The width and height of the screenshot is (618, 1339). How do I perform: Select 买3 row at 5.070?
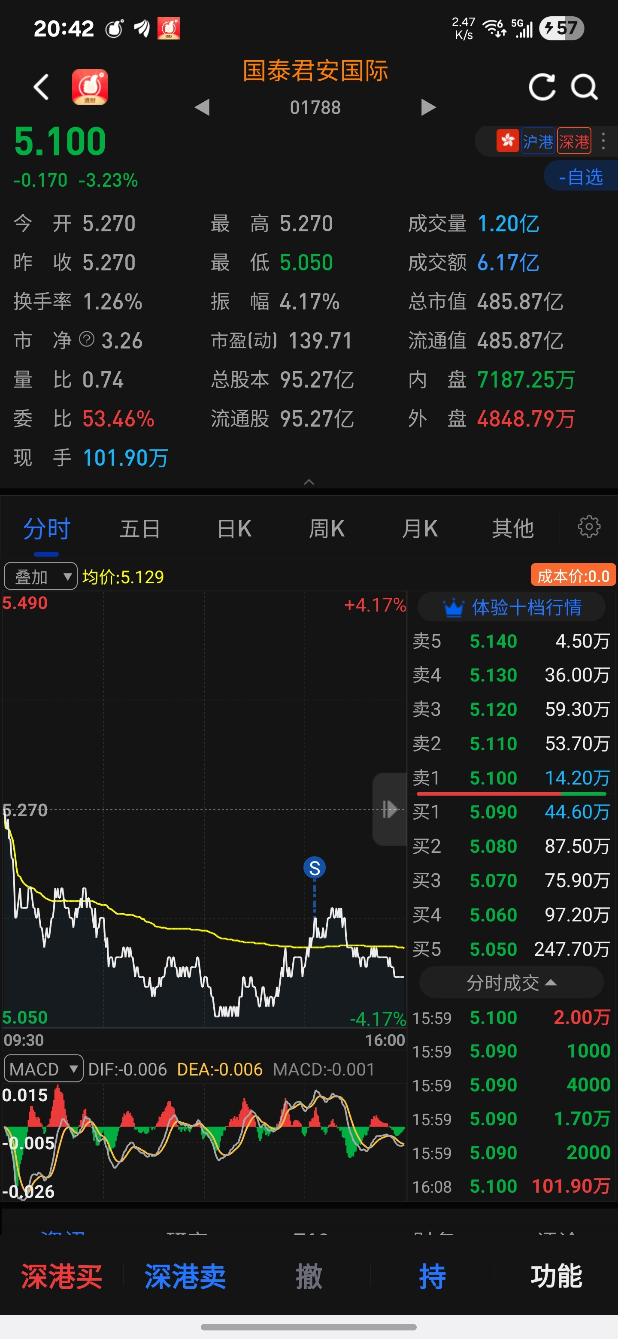tap(512, 881)
